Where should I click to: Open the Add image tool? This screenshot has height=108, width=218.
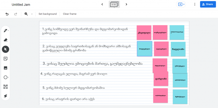coord(5,68)
